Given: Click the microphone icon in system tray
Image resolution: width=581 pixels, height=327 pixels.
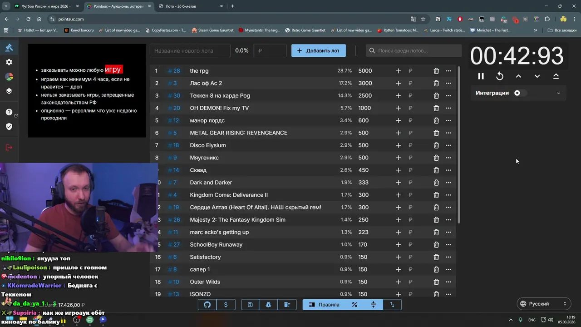Looking at the screenshot, I should pyautogui.click(x=521, y=320).
